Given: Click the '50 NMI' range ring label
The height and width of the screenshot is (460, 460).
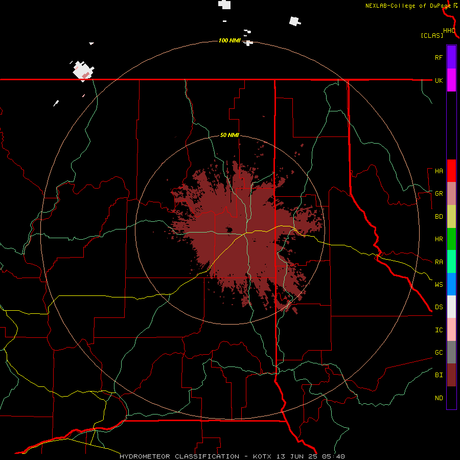Looking at the screenshot, I should (229, 135).
